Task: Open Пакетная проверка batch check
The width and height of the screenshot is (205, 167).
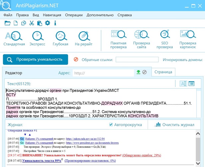Action: click(x=118, y=39)
